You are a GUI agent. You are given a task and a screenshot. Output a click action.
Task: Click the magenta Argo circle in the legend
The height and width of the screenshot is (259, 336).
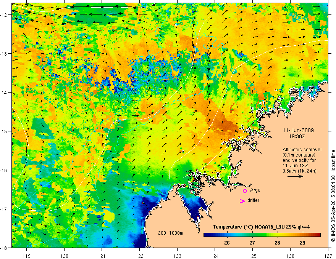coord(245,191)
